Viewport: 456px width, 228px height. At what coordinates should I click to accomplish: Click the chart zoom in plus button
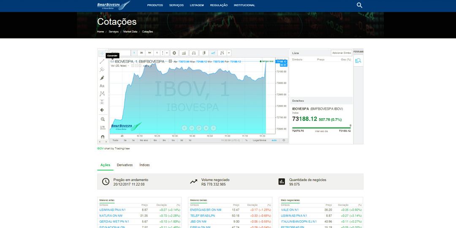coord(206,128)
